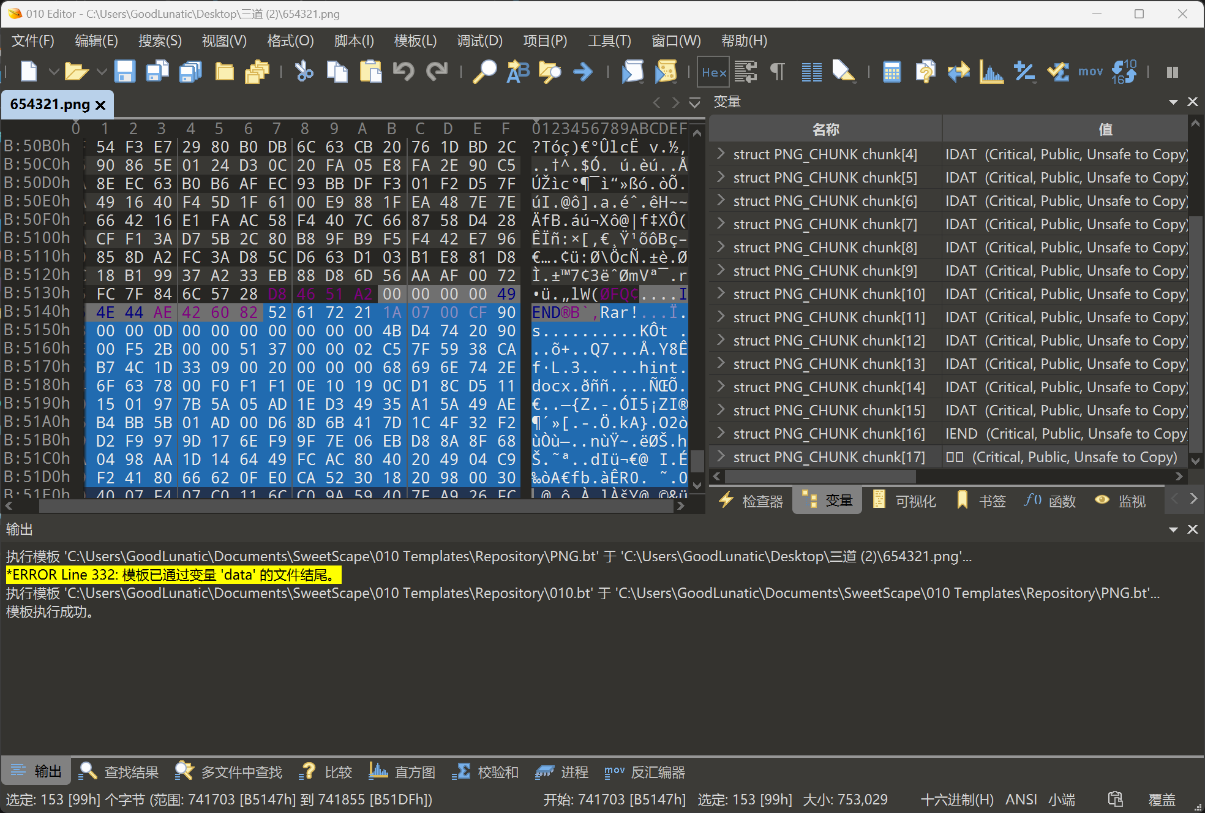
Task: Click the Histogram chart icon
Action: [991, 72]
